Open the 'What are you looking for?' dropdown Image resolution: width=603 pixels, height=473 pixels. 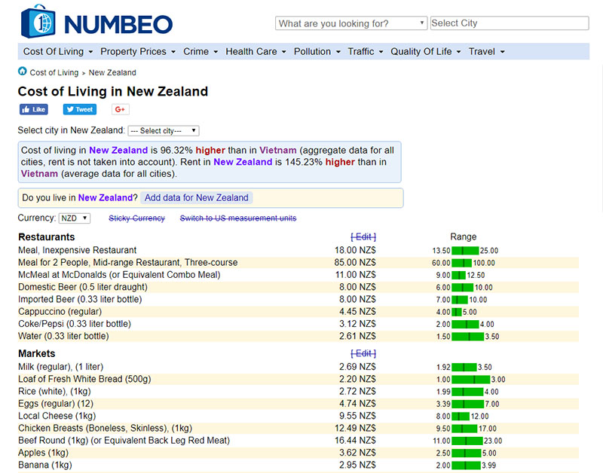[350, 23]
